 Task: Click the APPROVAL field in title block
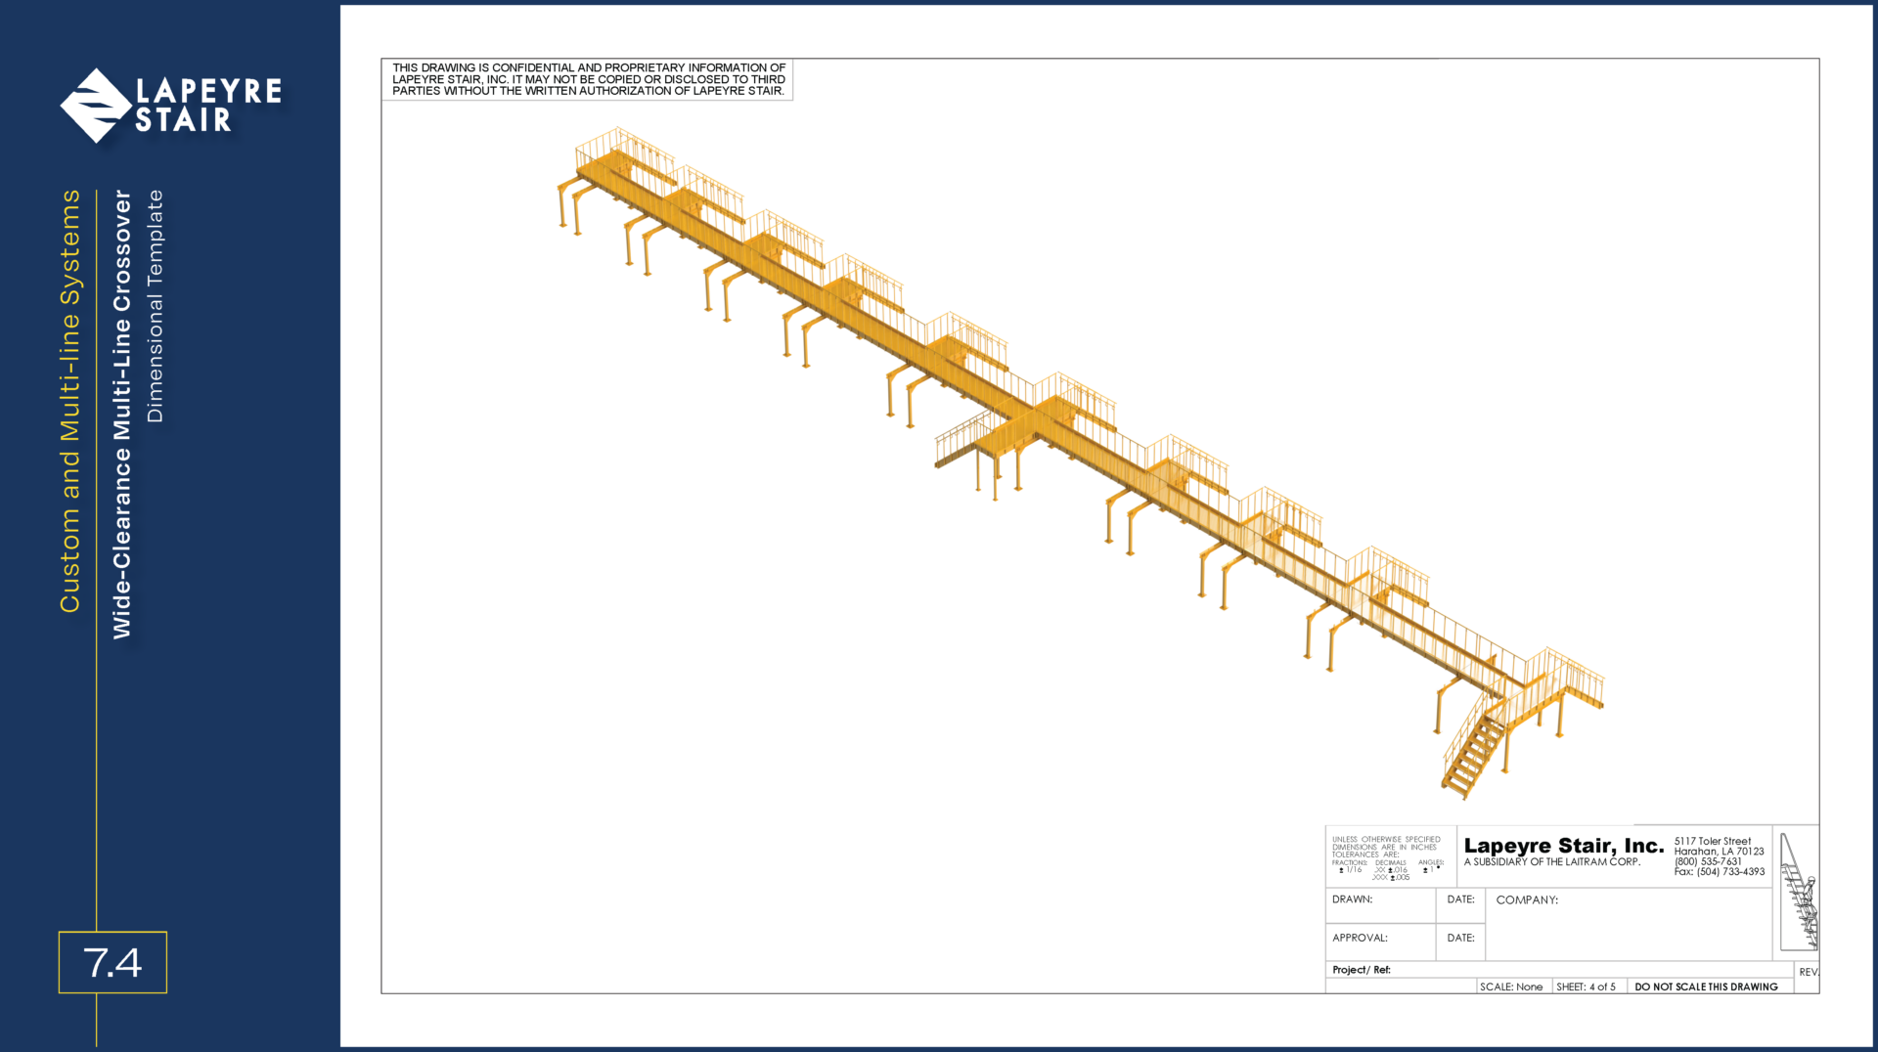pyautogui.click(x=1379, y=941)
